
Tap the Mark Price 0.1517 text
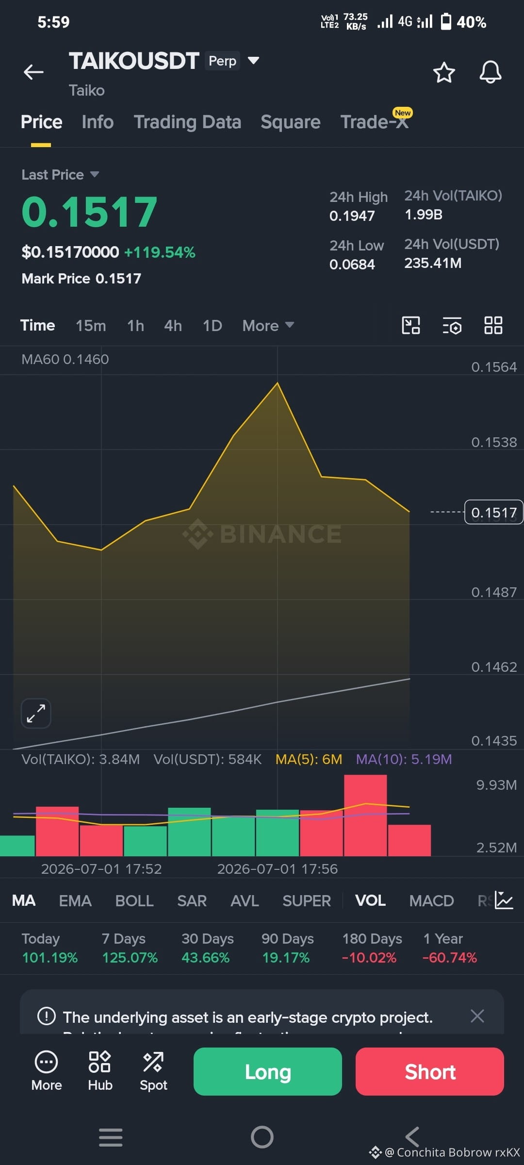[82, 278]
